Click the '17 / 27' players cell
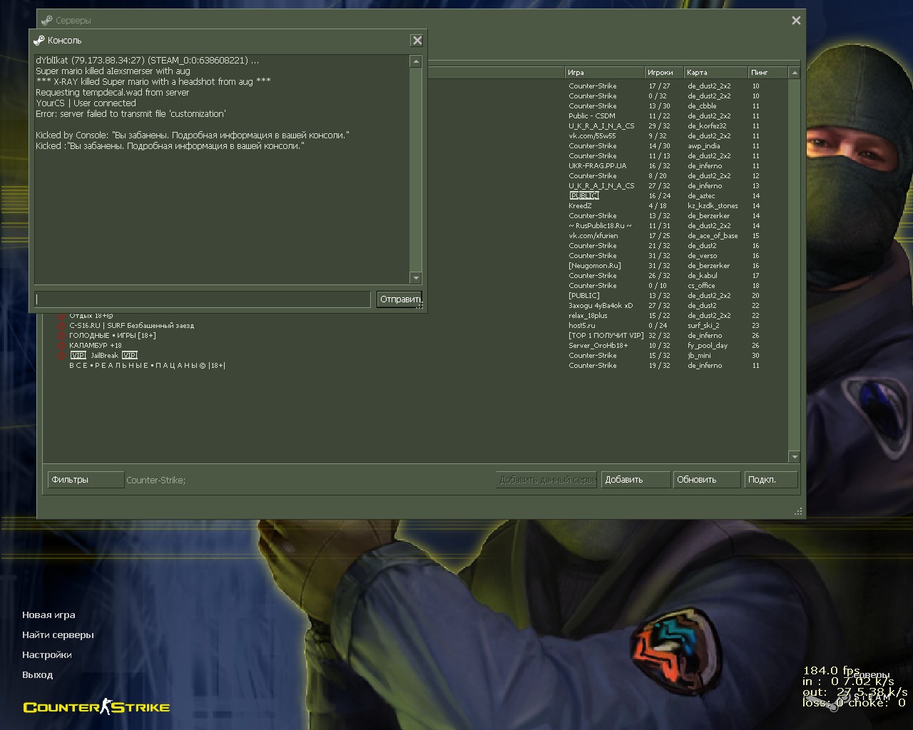Viewport: 913px width, 730px height. [x=659, y=86]
